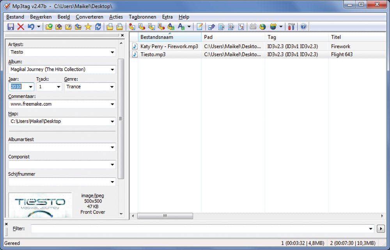Click the Filename to Filename convert icon
Screen dimensions: 390x250
tap(151, 26)
